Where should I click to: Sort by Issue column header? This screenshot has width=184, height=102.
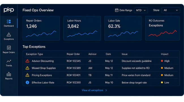pyautogui.click(x=125, y=54)
